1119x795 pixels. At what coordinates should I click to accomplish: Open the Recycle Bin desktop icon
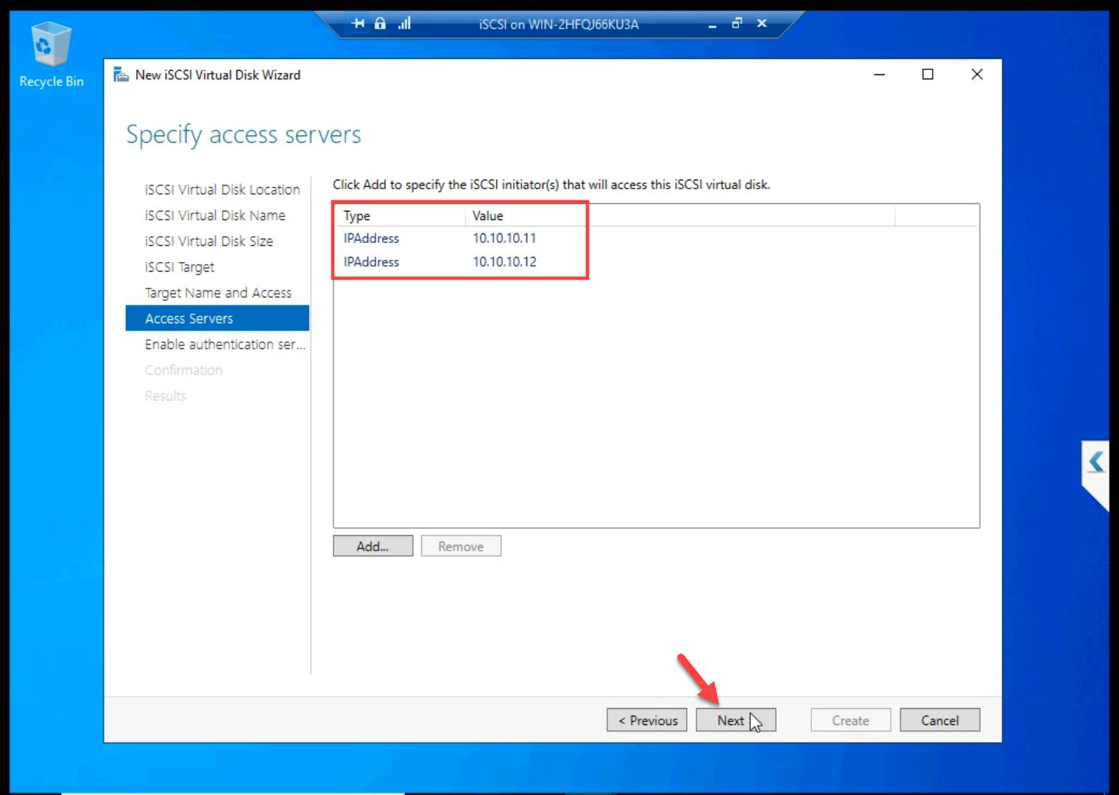(51, 55)
